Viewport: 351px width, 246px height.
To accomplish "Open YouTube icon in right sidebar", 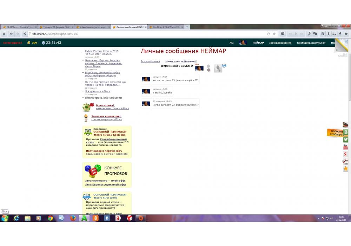I will (346, 147).
